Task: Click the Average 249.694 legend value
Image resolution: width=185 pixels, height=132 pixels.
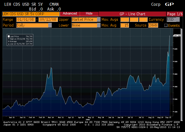Action: point(29,41)
